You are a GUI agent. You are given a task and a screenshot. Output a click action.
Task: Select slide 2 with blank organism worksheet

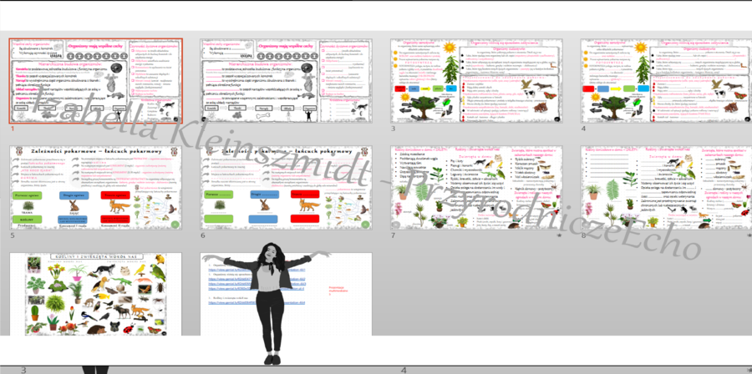pyautogui.click(x=285, y=81)
